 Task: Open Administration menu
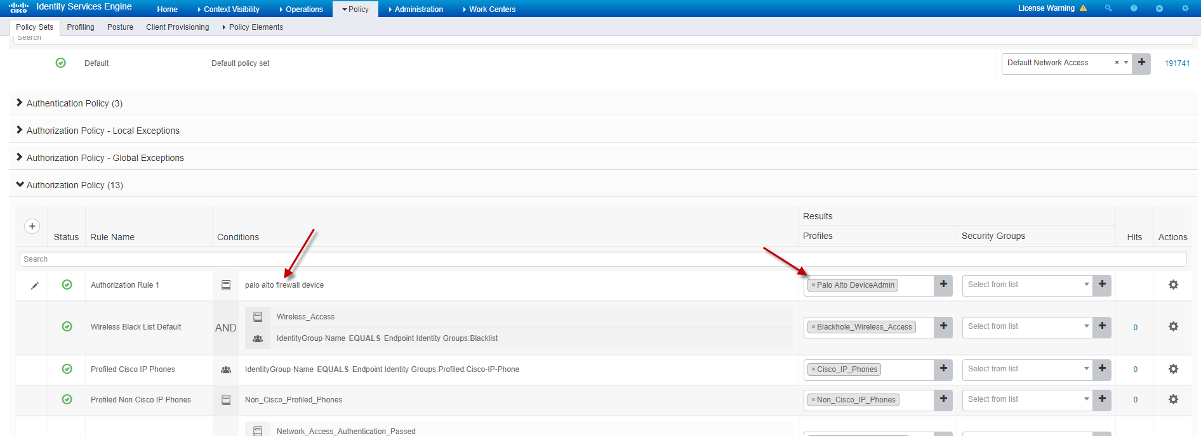(x=416, y=10)
